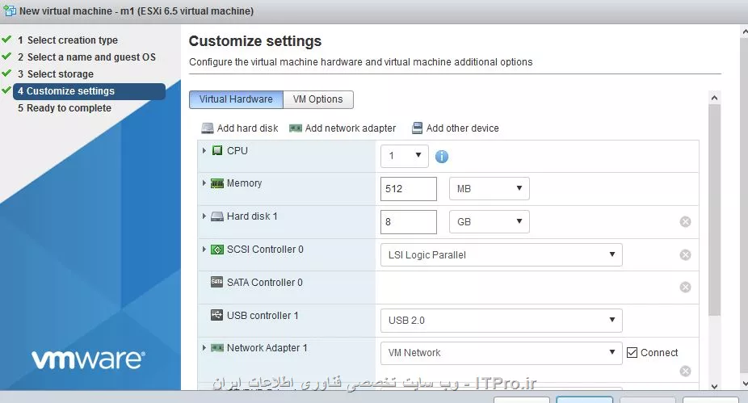The width and height of the screenshot is (748, 403).
Task: Click the Hard disk size field 8
Action: click(x=409, y=222)
